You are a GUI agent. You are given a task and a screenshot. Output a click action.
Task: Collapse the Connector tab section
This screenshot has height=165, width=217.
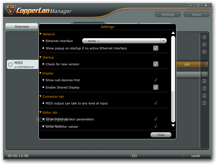(x=40, y=96)
